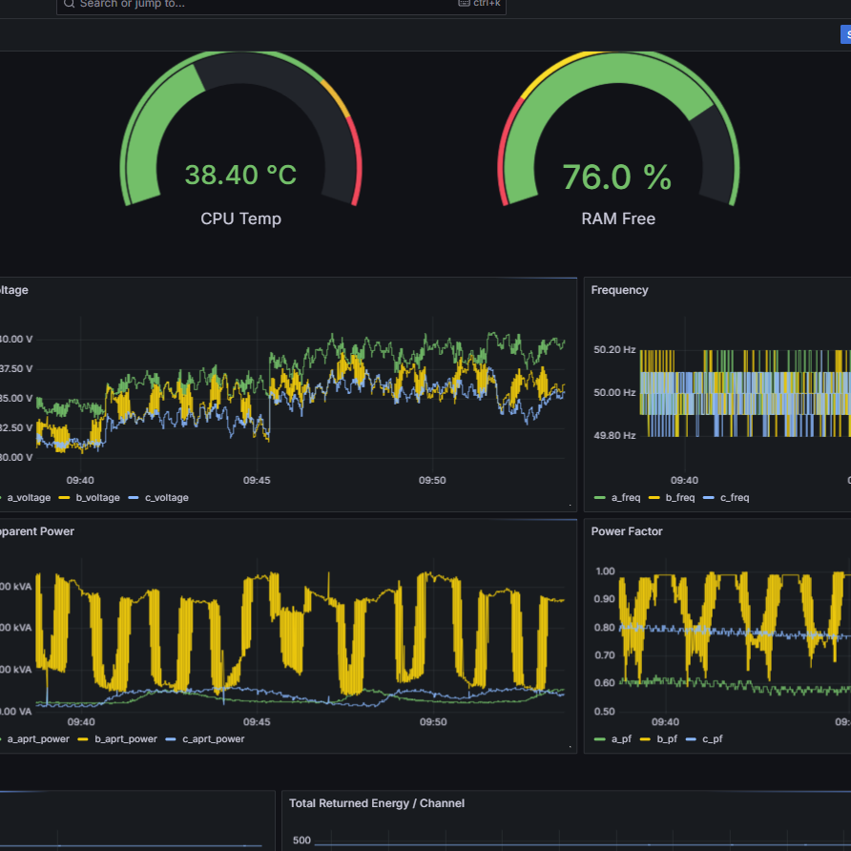This screenshot has width=851, height=851.
Task: Open the Frequency panel title menu
Action: (x=619, y=290)
